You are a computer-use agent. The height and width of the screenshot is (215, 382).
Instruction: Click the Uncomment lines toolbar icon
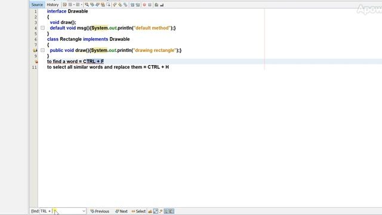tap(162, 5)
